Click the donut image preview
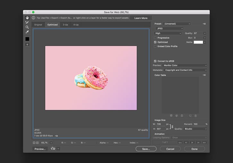 (x=91, y=78)
